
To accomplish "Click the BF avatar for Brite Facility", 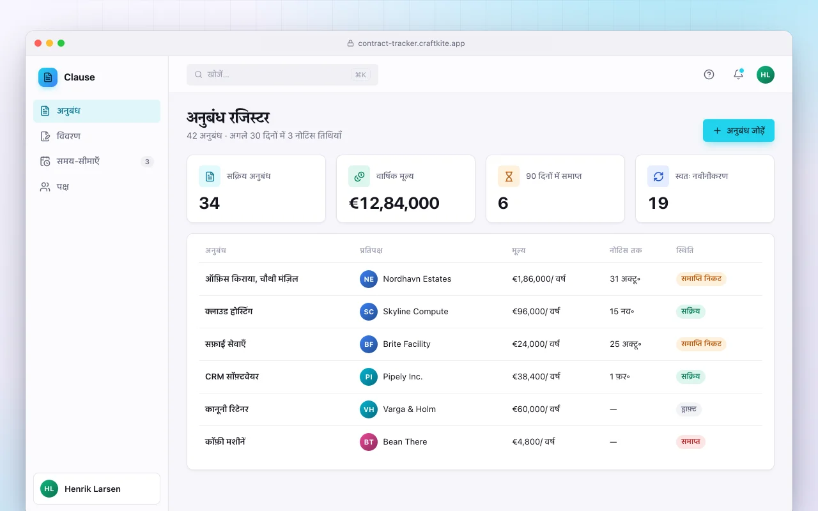I will (369, 344).
